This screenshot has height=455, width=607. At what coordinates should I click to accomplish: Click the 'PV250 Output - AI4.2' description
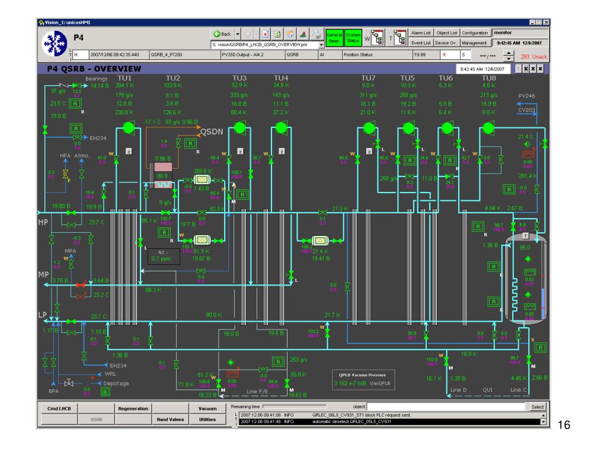[242, 55]
